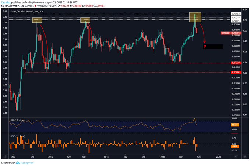Click the 2019 label on the time axis
Screen dimensions: 250x166
click(162, 157)
